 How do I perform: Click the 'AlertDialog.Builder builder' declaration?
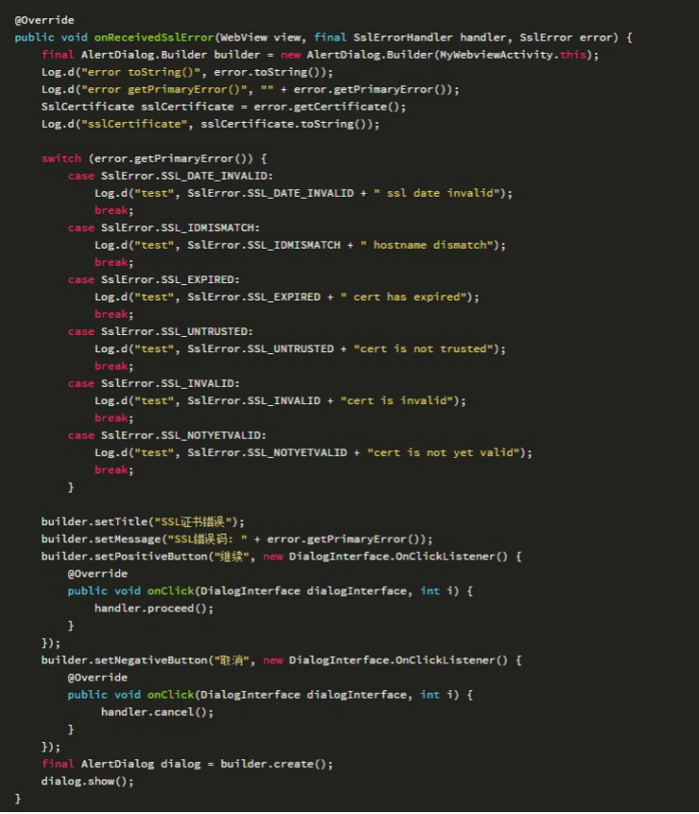click(170, 55)
